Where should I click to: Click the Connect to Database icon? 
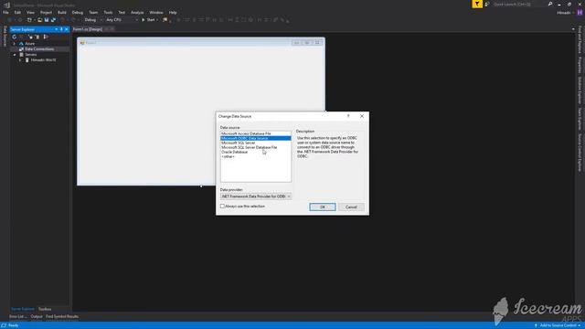[x=30, y=37]
